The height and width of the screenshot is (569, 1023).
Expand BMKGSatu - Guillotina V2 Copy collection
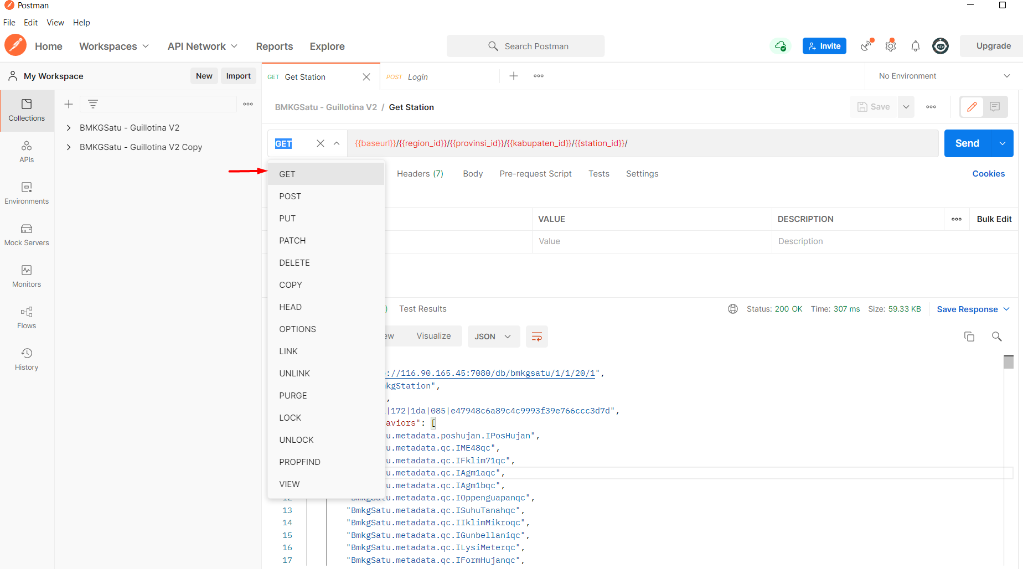69,147
